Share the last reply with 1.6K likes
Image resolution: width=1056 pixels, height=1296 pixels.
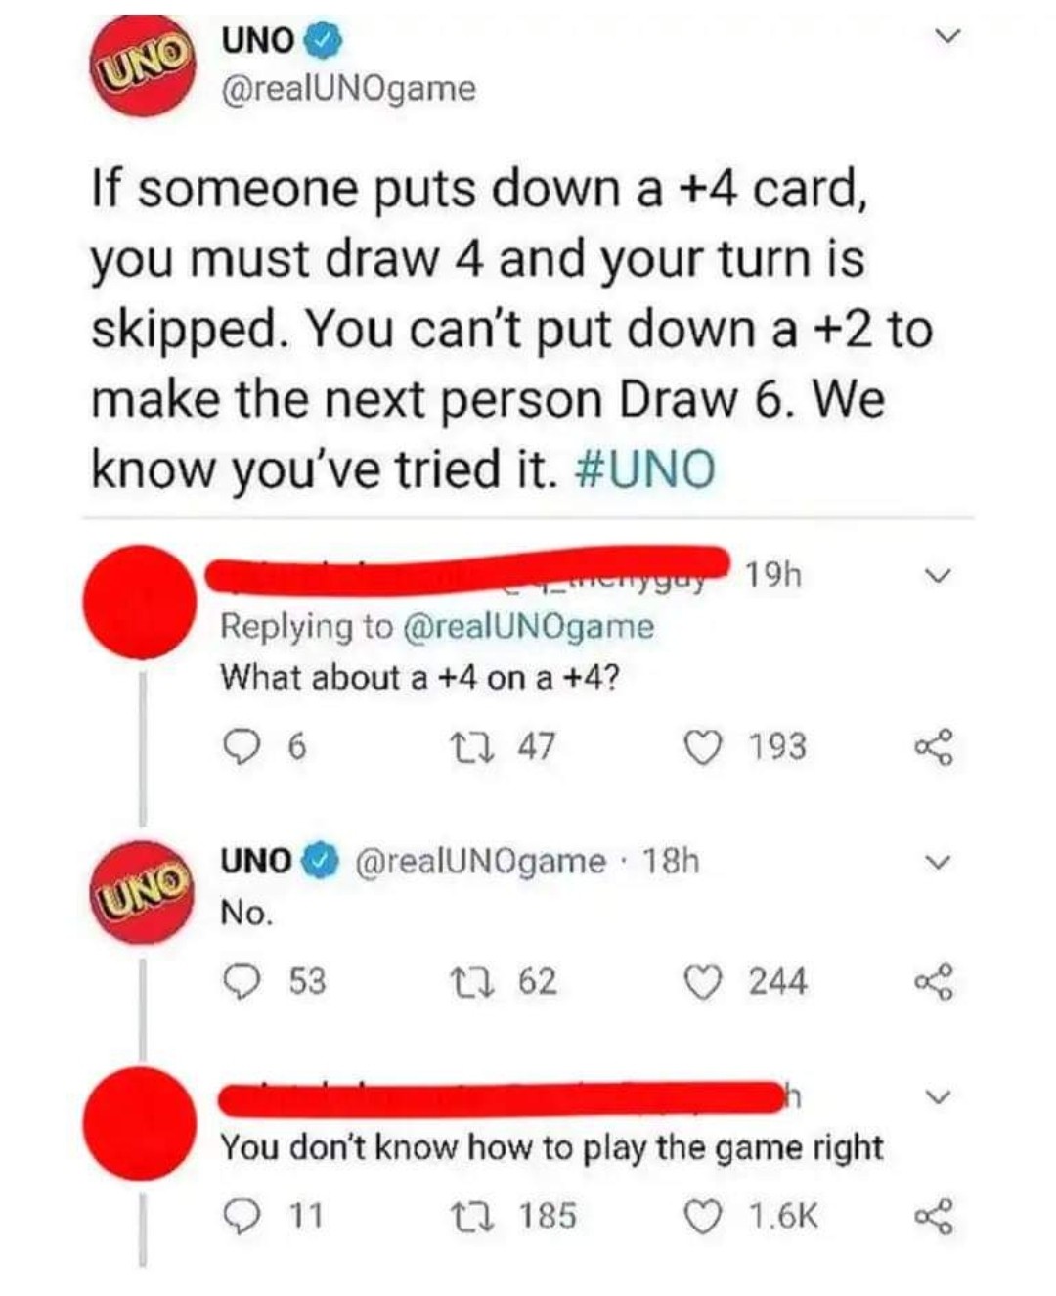pos(932,1218)
